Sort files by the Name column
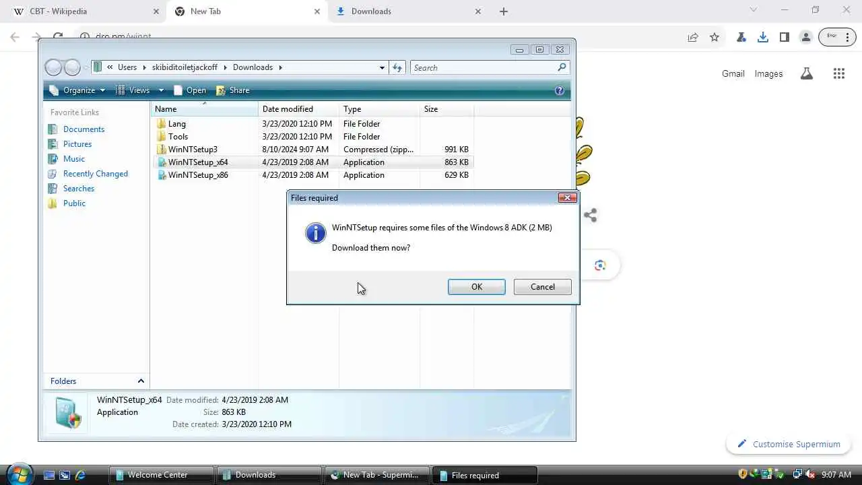 pyautogui.click(x=205, y=109)
